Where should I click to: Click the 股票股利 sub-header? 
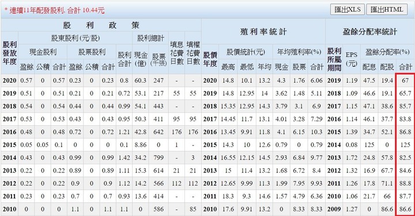[92, 52]
